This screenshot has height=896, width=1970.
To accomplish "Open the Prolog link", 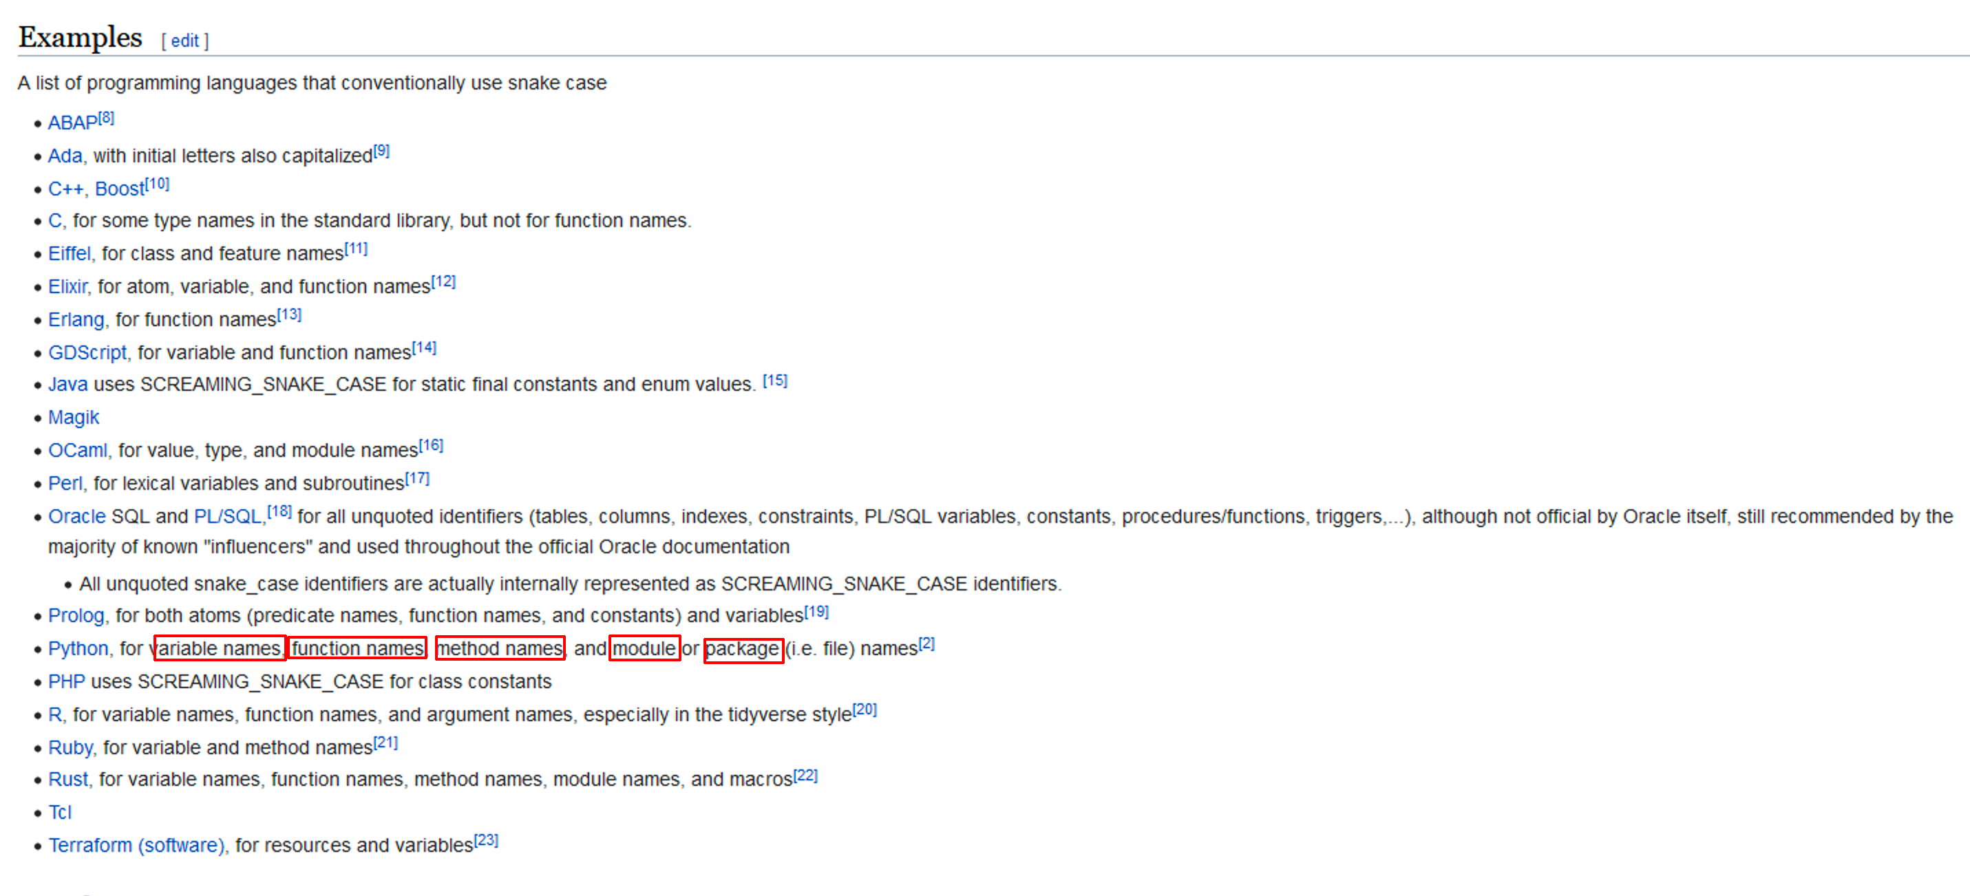I will click(x=76, y=615).
